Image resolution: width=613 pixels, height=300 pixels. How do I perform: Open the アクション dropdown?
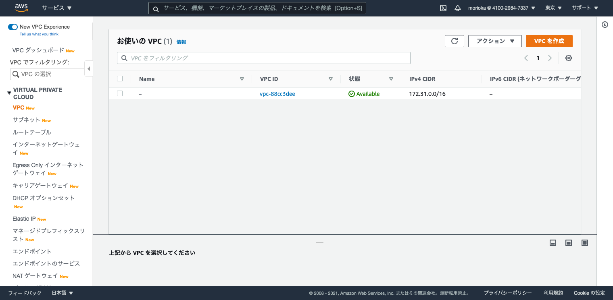(x=495, y=41)
